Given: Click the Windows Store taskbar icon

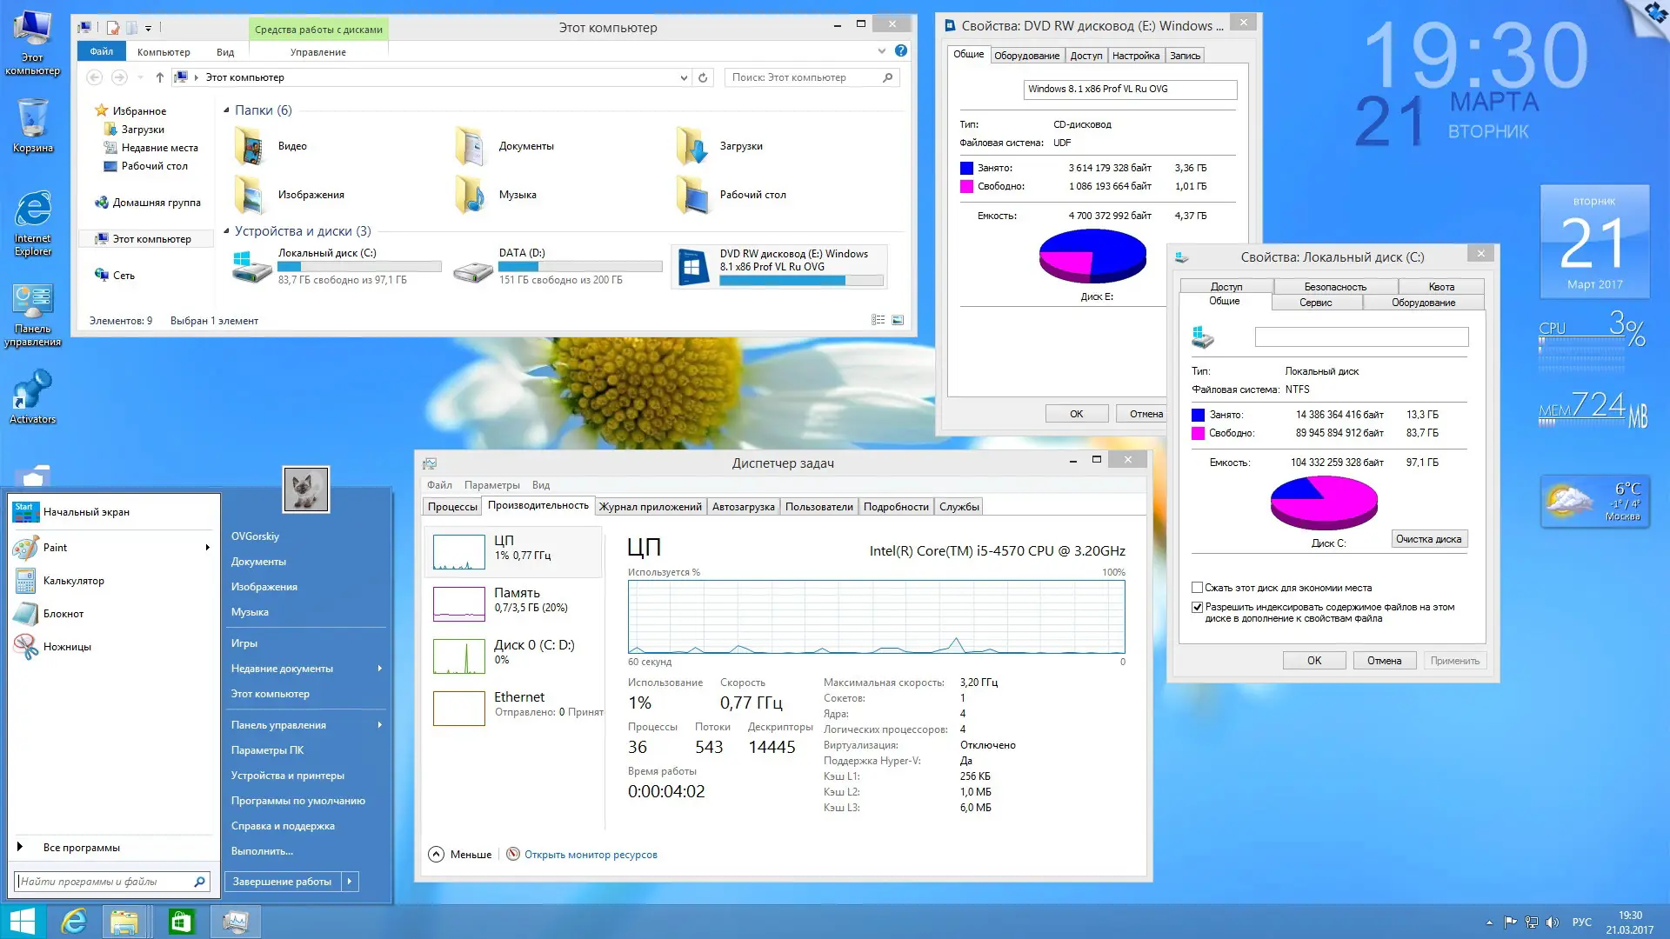Looking at the screenshot, I should [181, 921].
